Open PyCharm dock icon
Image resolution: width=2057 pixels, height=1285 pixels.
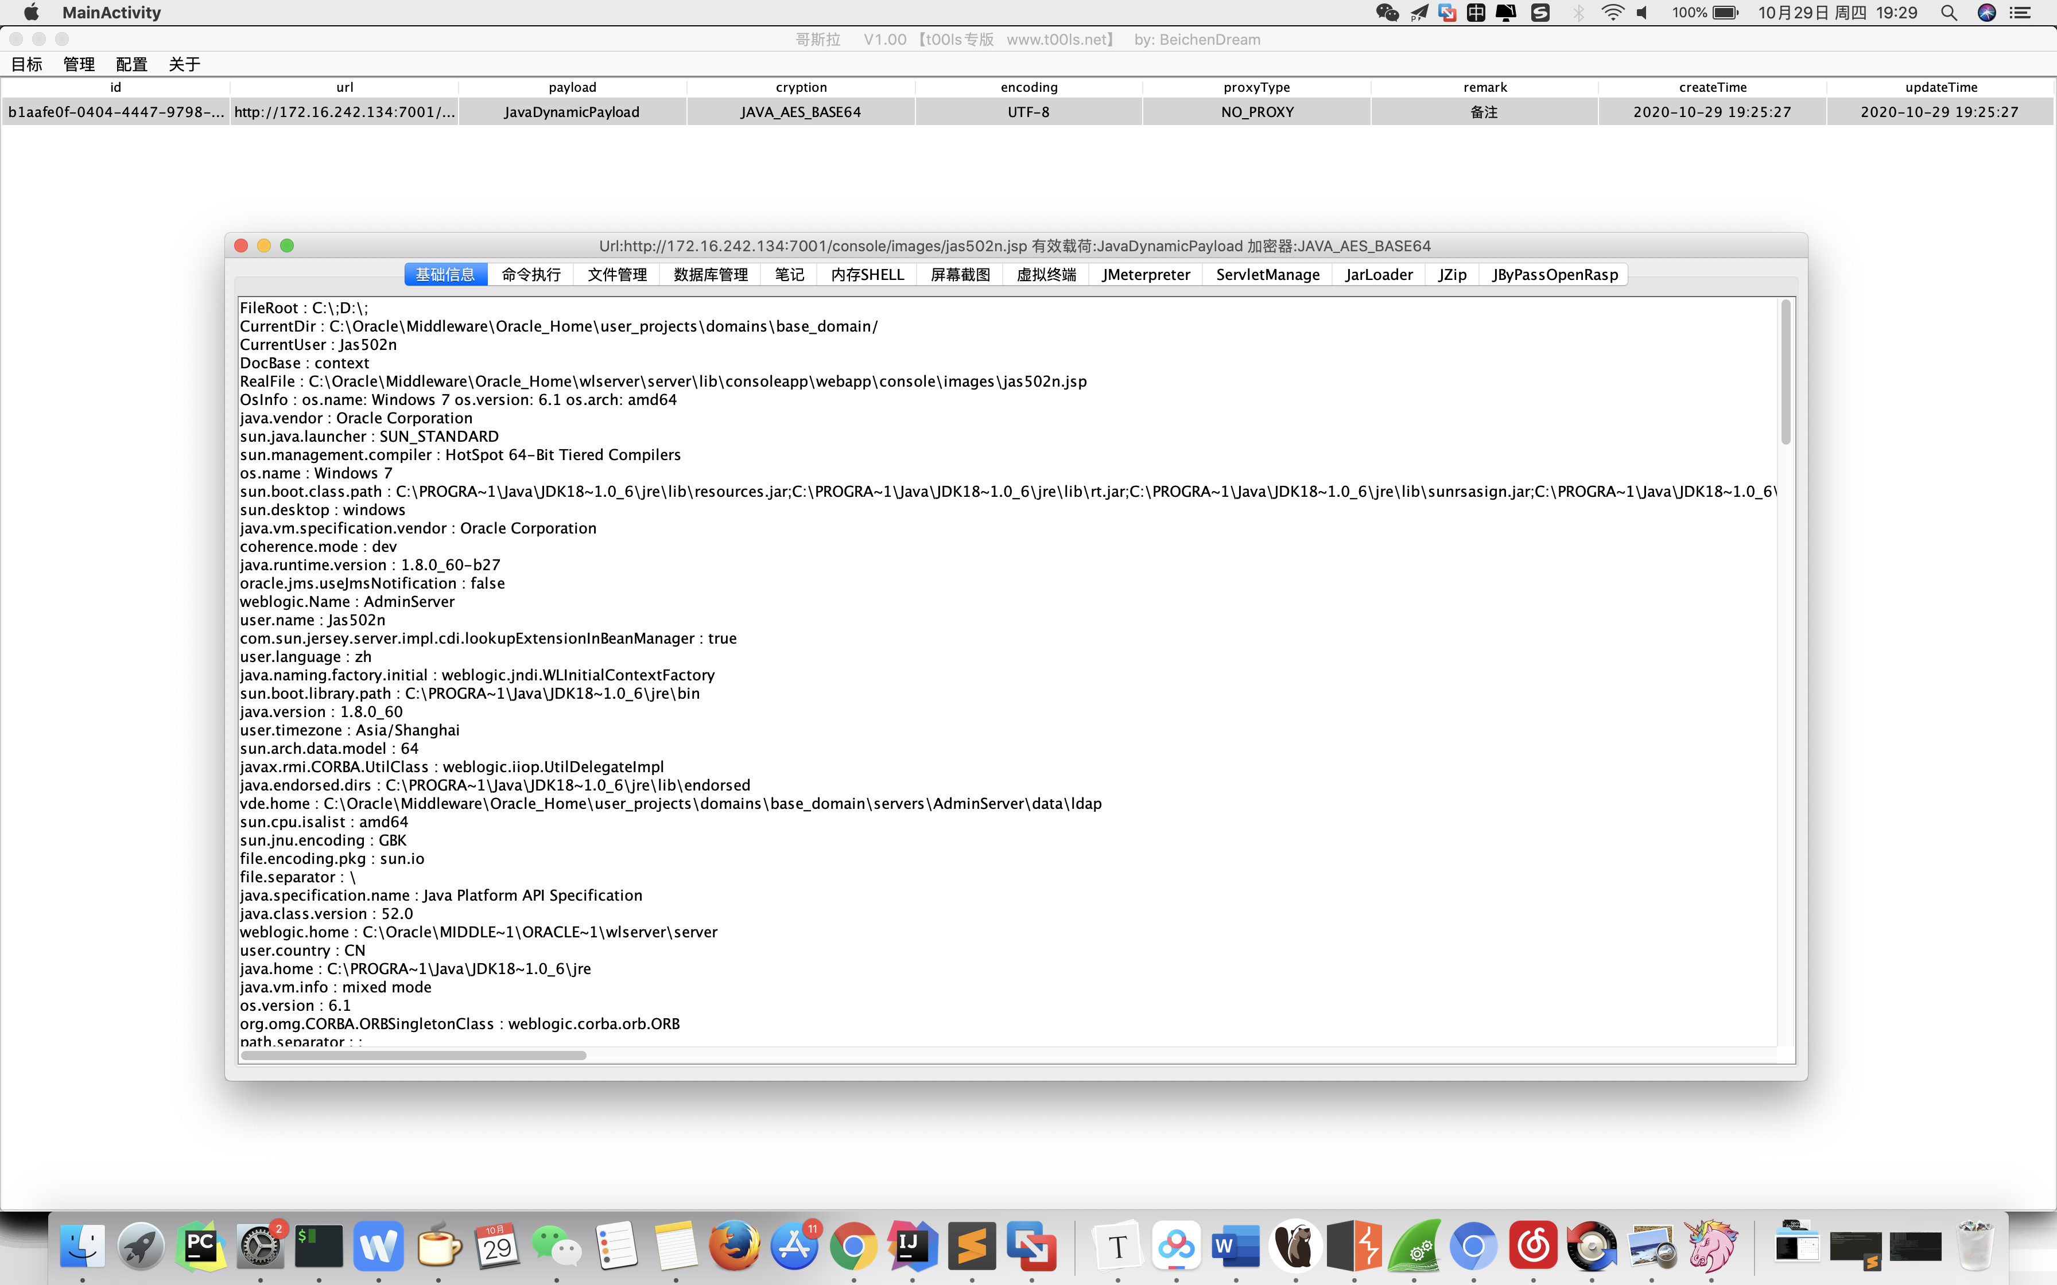point(201,1246)
